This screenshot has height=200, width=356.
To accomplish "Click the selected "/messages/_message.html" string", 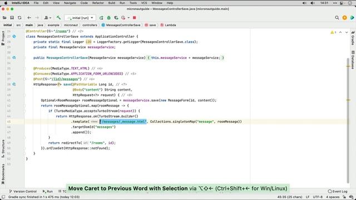I will (123, 122).
